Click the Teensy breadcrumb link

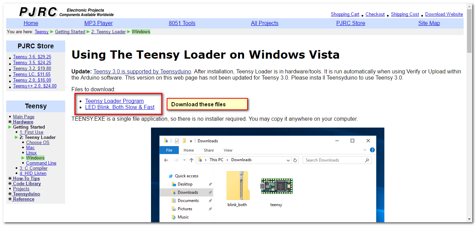(x=42, y=32)
